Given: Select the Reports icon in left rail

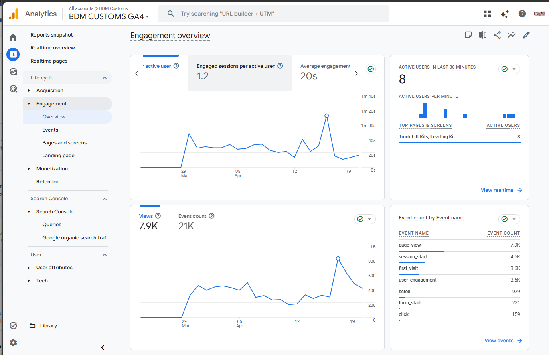Looking at the screenshot, I should tap(13, 54).
